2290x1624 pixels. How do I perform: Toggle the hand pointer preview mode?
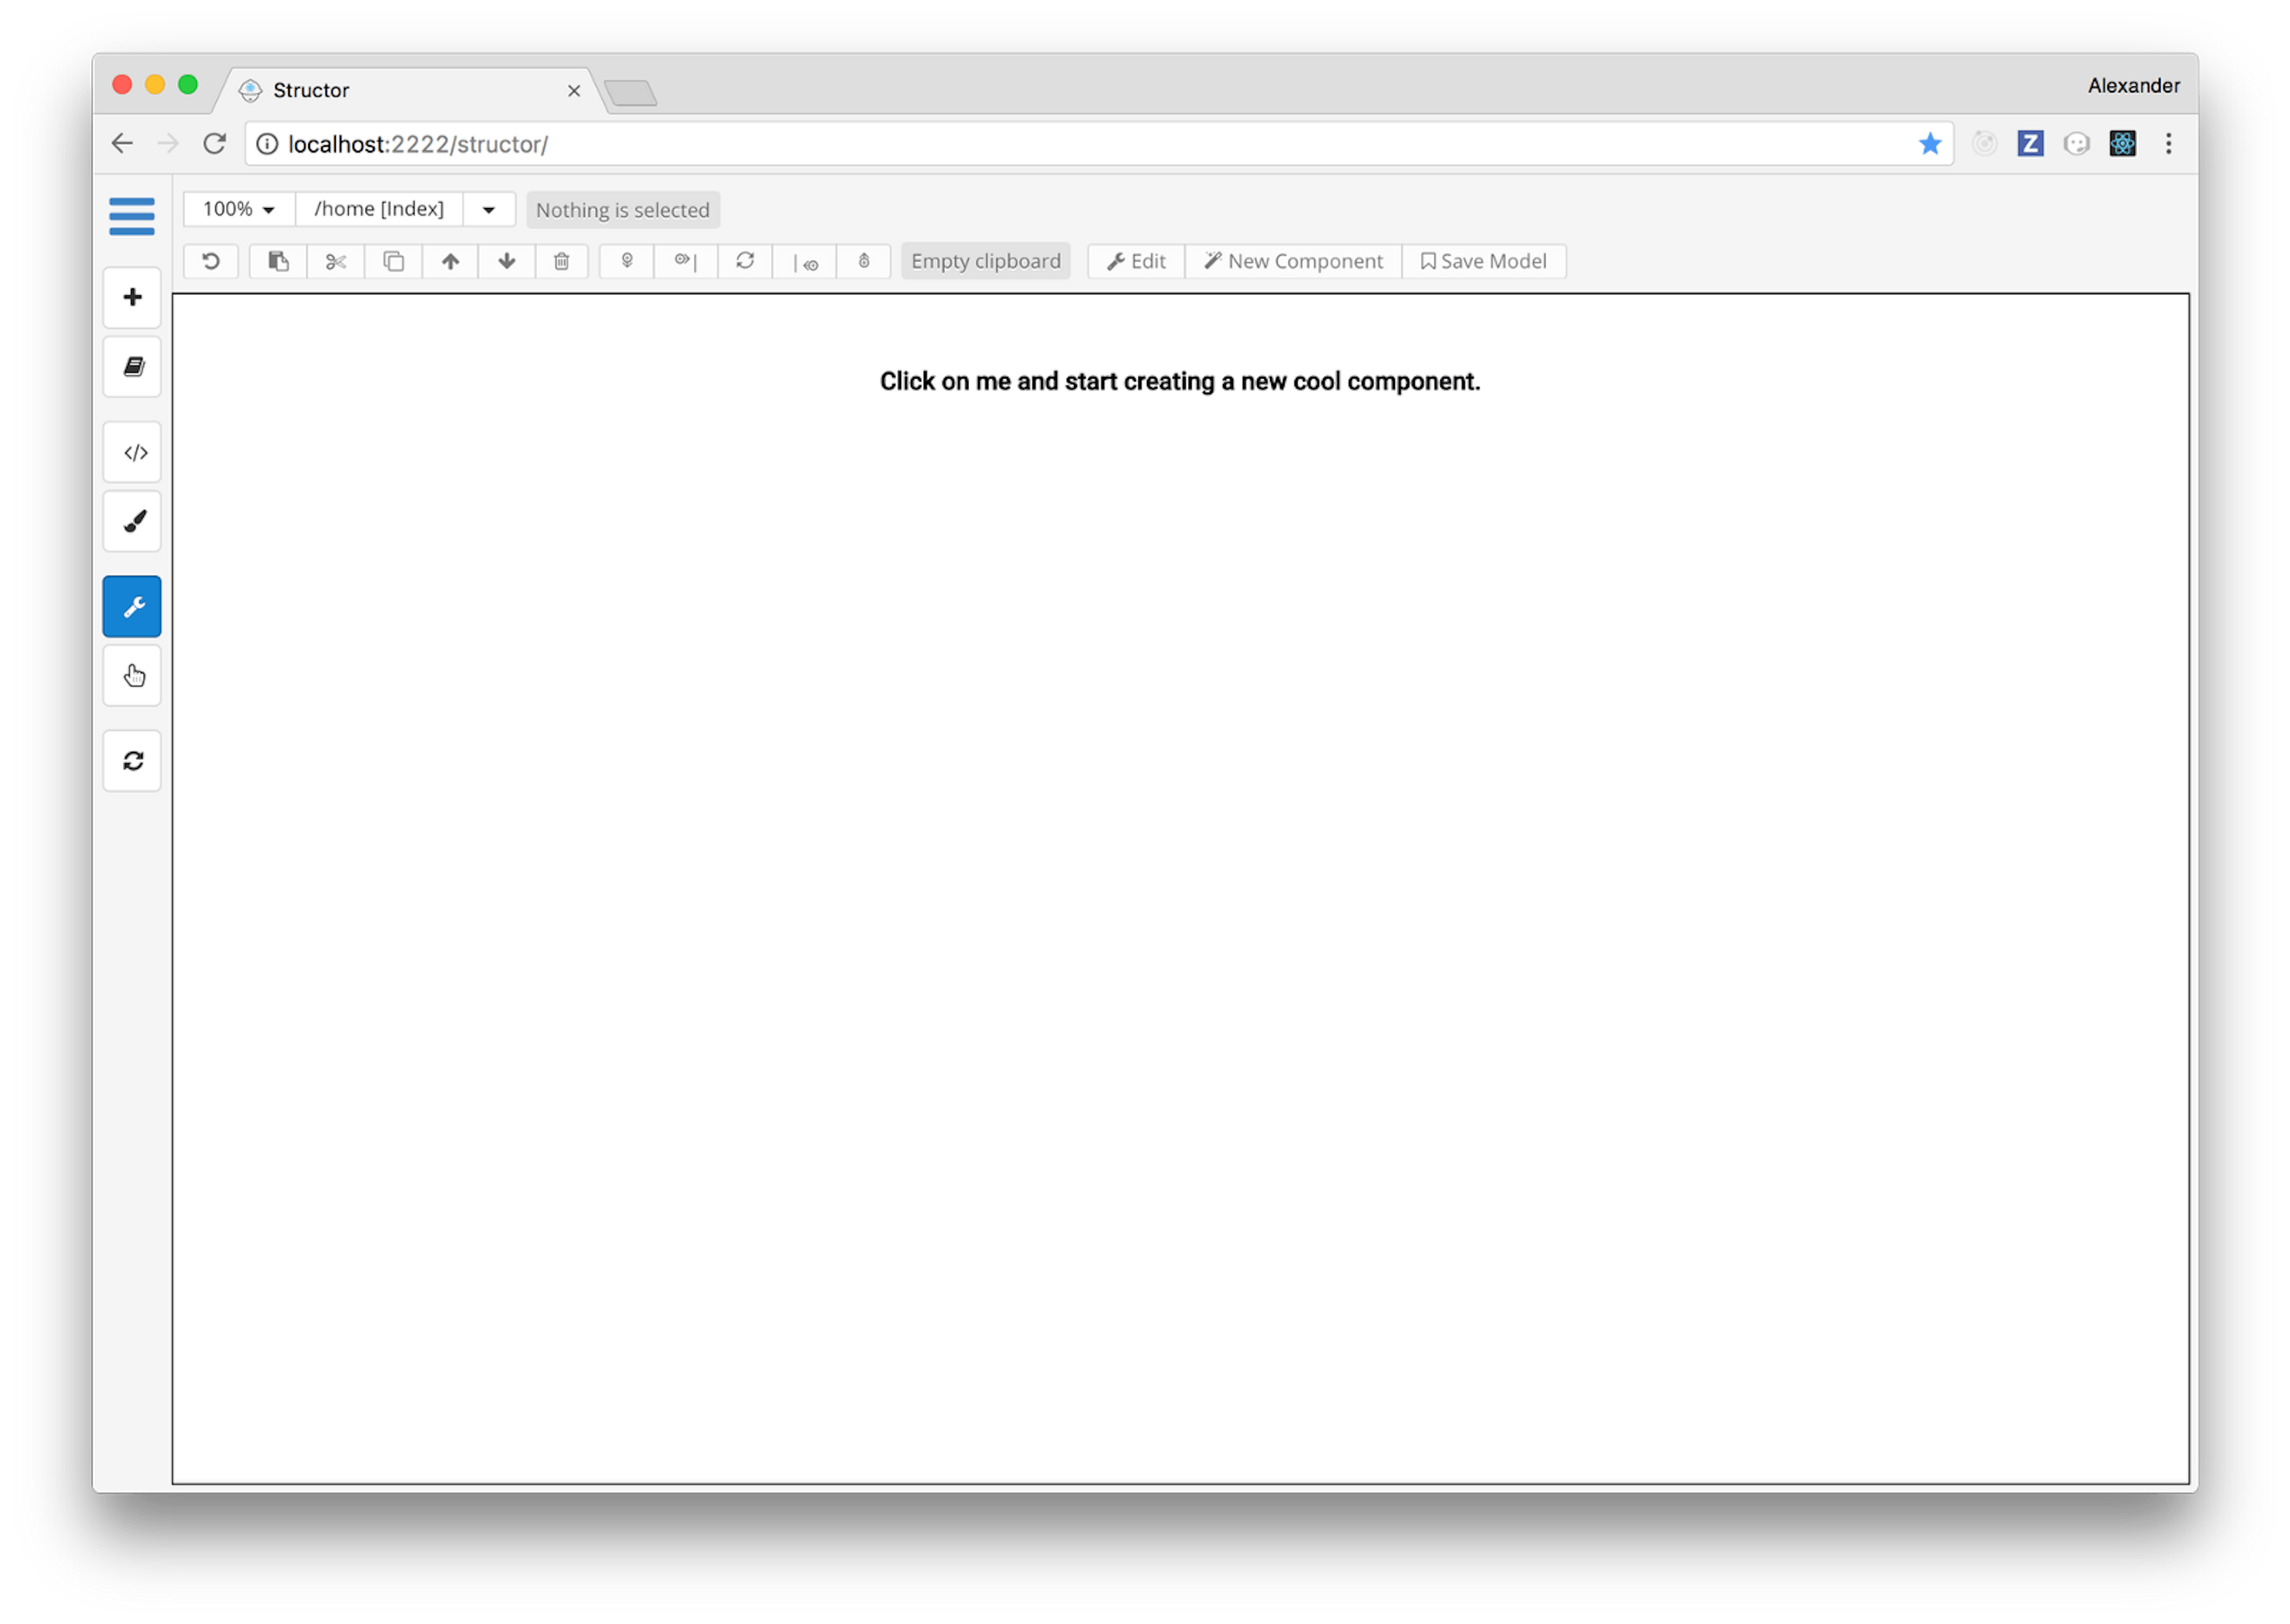tap(132, 677)
